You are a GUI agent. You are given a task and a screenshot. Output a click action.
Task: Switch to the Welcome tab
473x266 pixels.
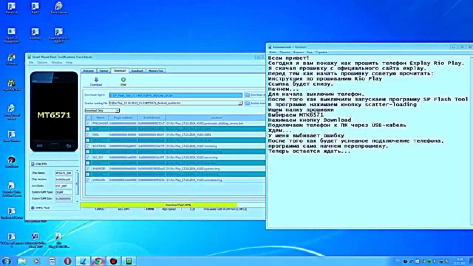[x=88, y=71]
